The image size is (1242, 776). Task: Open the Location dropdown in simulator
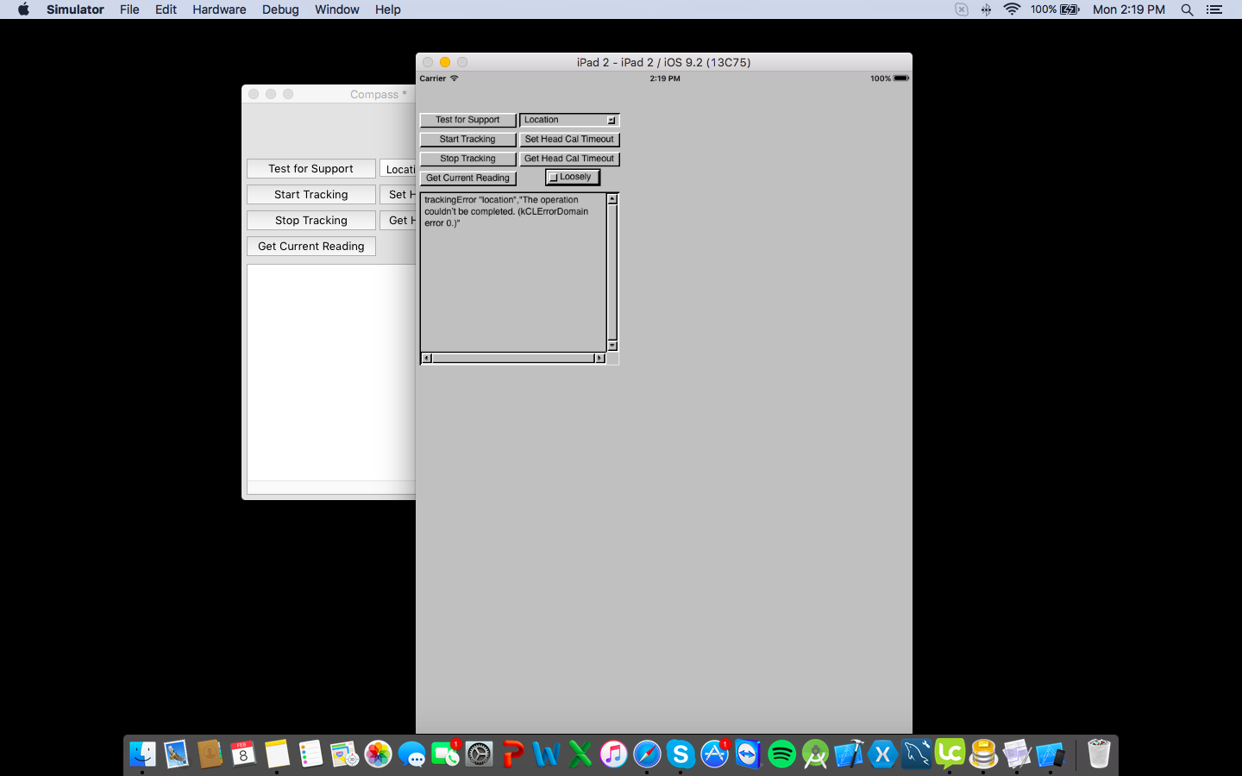click(569, 120)
